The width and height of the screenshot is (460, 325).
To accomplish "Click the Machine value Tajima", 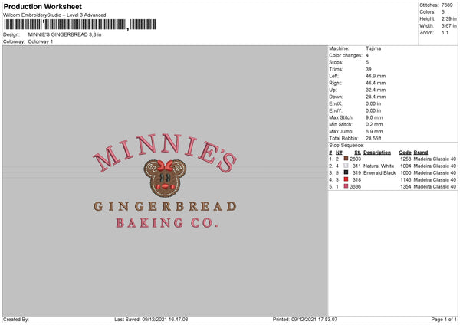I will click(x=373, y=48).
